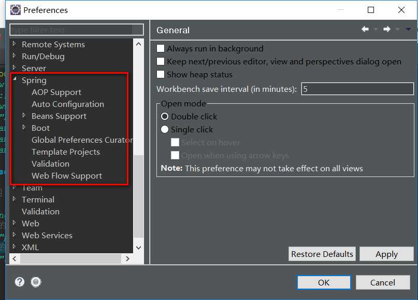The image size is (418, 300).
Task: Select Web Services preference page
Action: [47, 235]
